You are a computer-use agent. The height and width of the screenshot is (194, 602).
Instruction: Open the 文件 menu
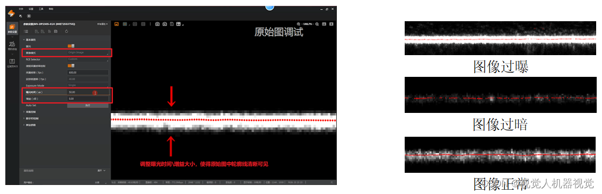coord(21,9)
